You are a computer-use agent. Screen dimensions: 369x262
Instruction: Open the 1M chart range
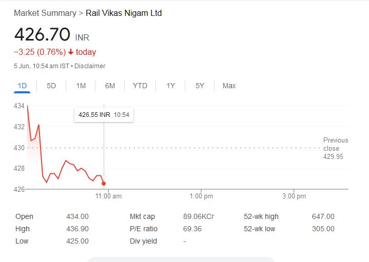tap(81, 86)
